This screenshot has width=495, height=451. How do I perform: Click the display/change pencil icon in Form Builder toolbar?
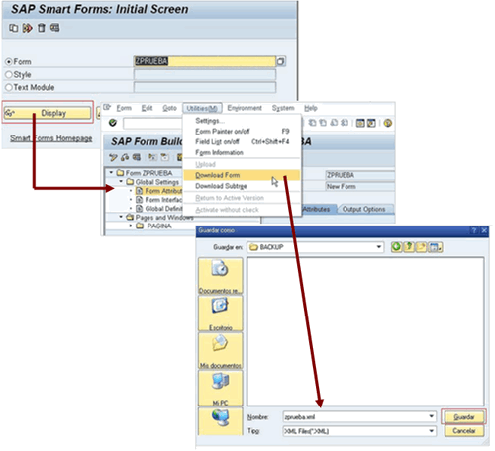click(113, 157)
